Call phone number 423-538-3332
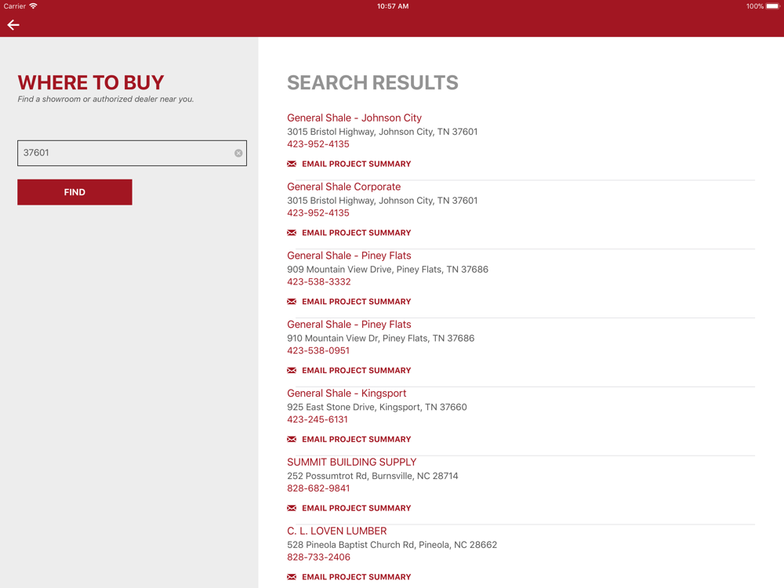The height and width of the screenshot is (588, 784). (318, 282)
